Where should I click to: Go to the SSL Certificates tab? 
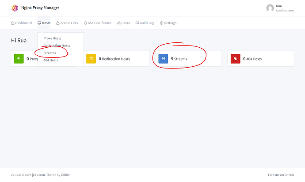click(x=98, y=23)
